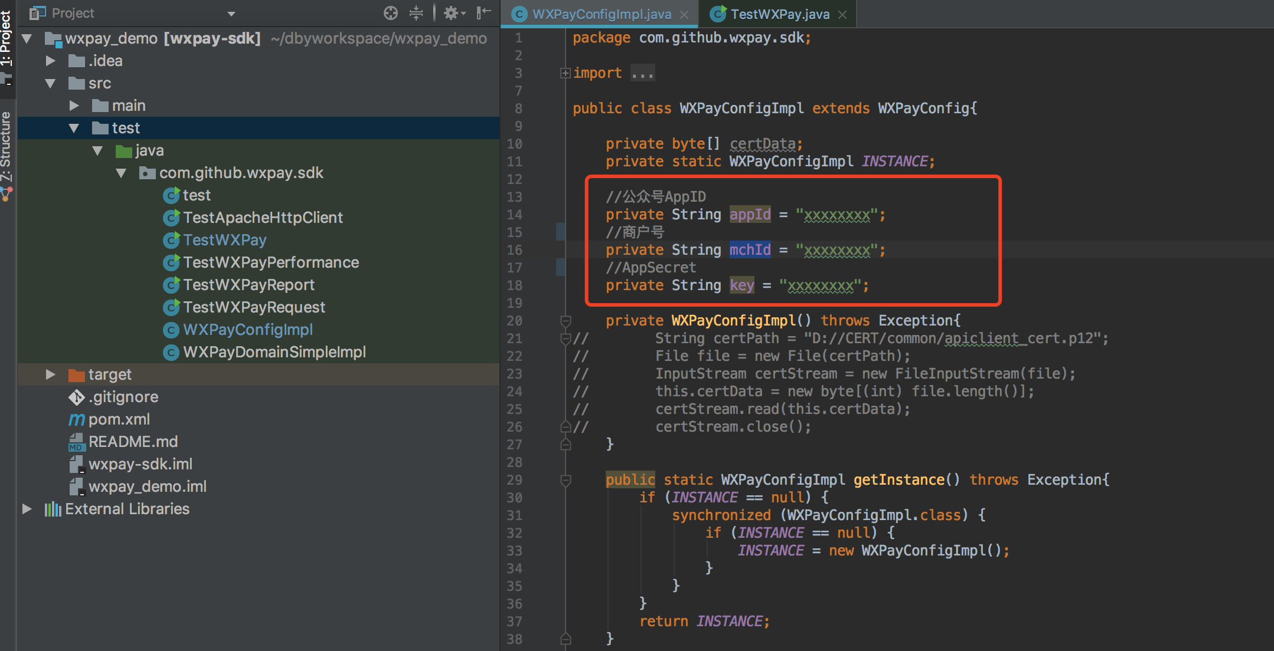The height and width of the screenshot is (651, 1274).
Task: Expand the folded import block
Action: tap(566, 73)
